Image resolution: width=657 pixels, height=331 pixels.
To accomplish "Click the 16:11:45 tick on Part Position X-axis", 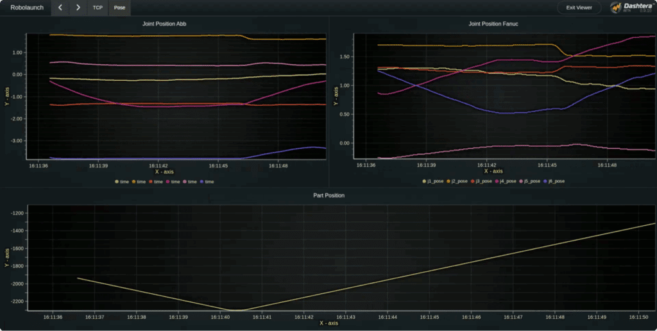I will pyautogui.click(x=430, y=317).
